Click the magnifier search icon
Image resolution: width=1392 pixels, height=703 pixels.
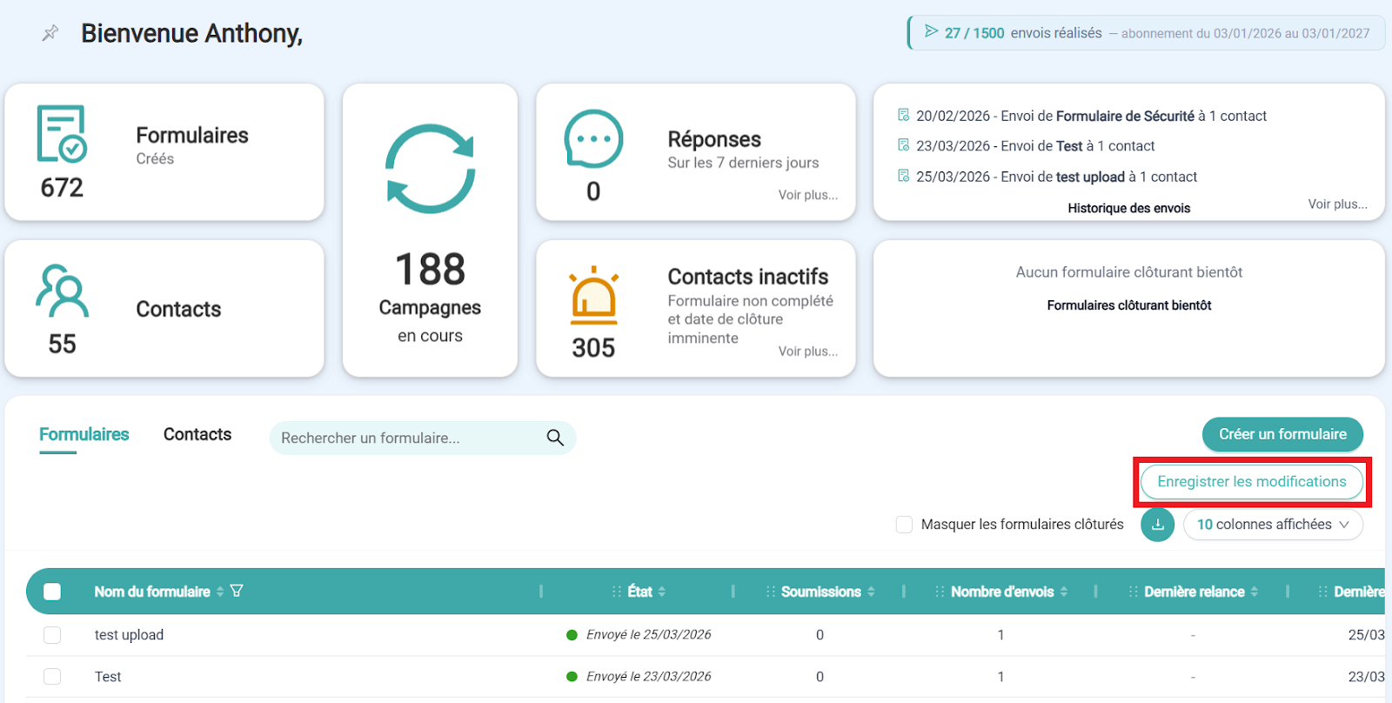555,438
